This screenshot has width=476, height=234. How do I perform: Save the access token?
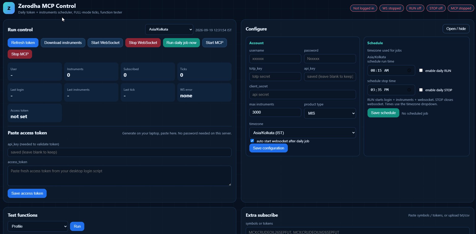coord(27,193)
